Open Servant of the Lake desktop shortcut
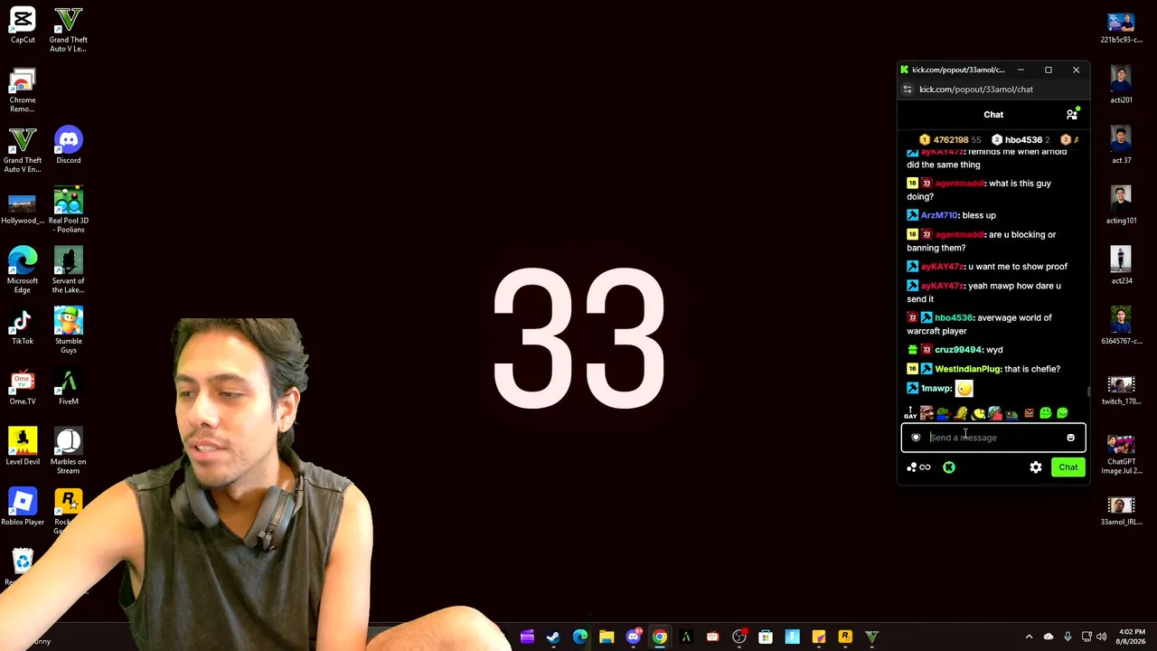Screen dimensions: 1157x651 coord(69,271)
